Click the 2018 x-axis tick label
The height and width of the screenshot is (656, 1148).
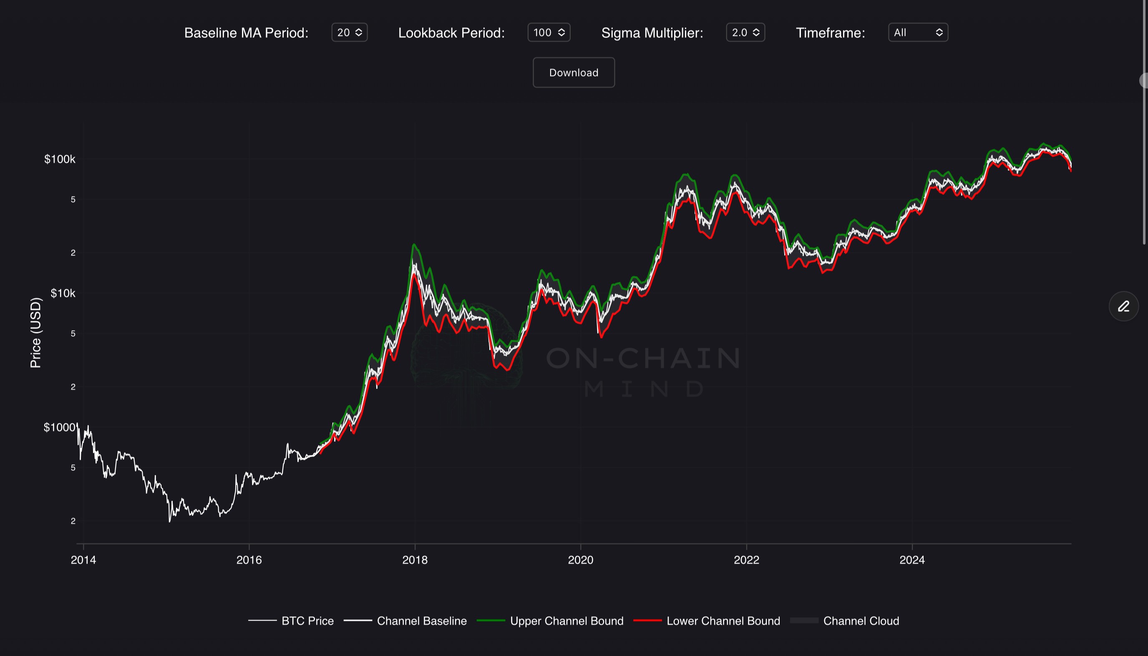414,560
